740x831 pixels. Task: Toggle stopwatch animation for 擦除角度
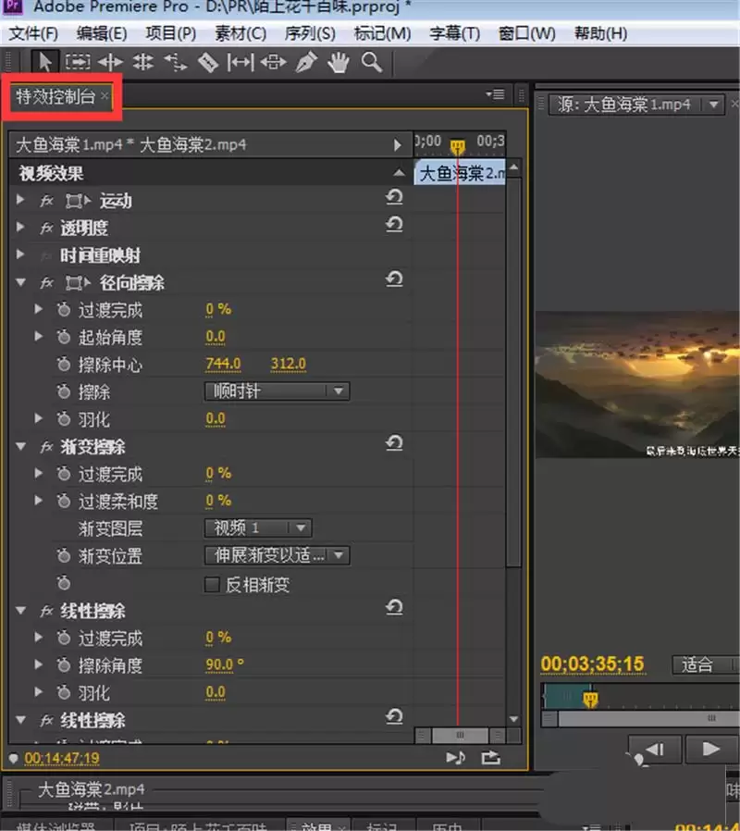63,665
